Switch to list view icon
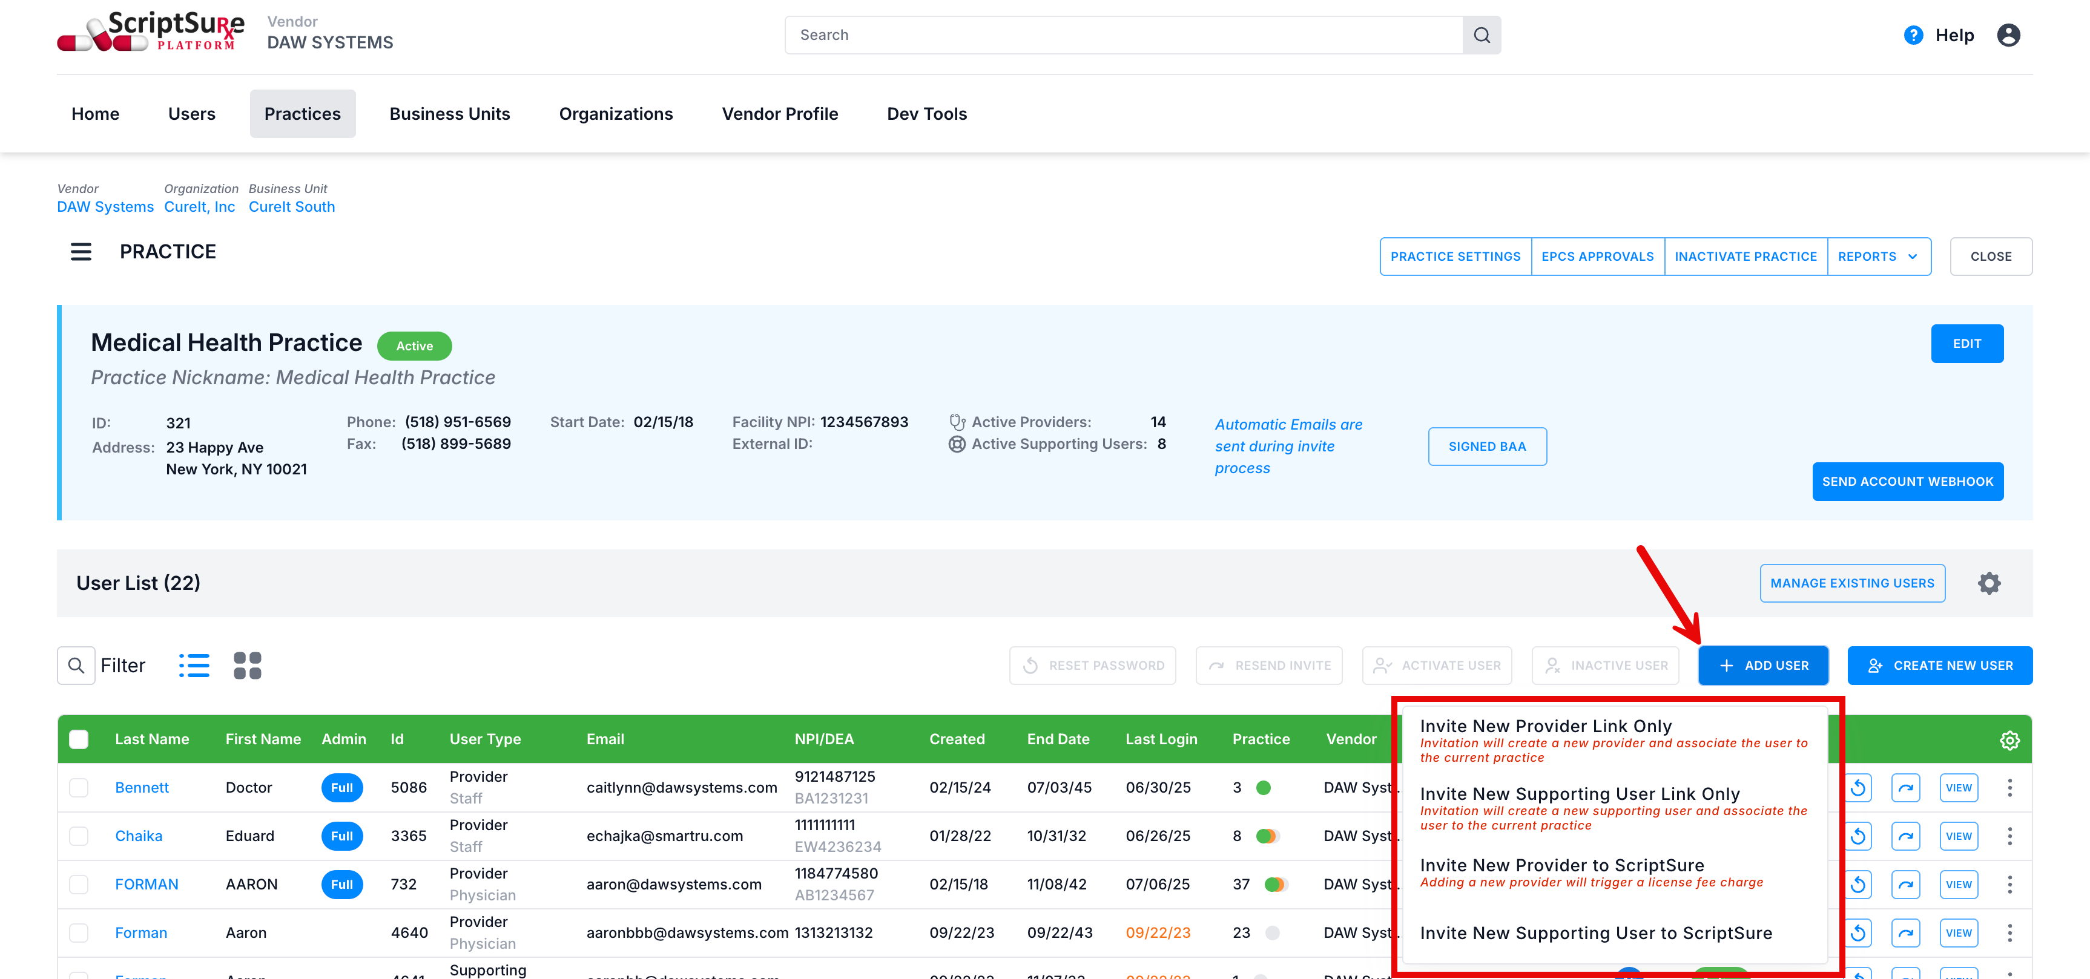 point(194,665)
